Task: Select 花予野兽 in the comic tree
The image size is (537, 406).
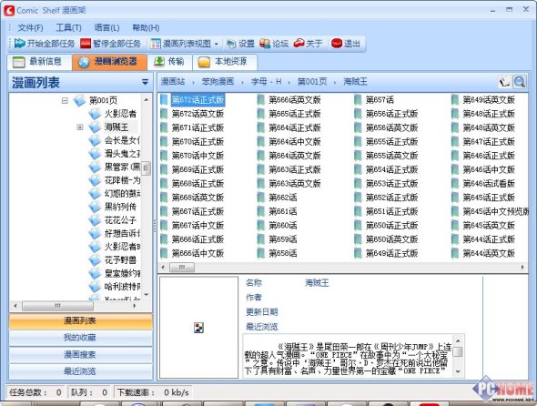Action: tap(120, 260)
